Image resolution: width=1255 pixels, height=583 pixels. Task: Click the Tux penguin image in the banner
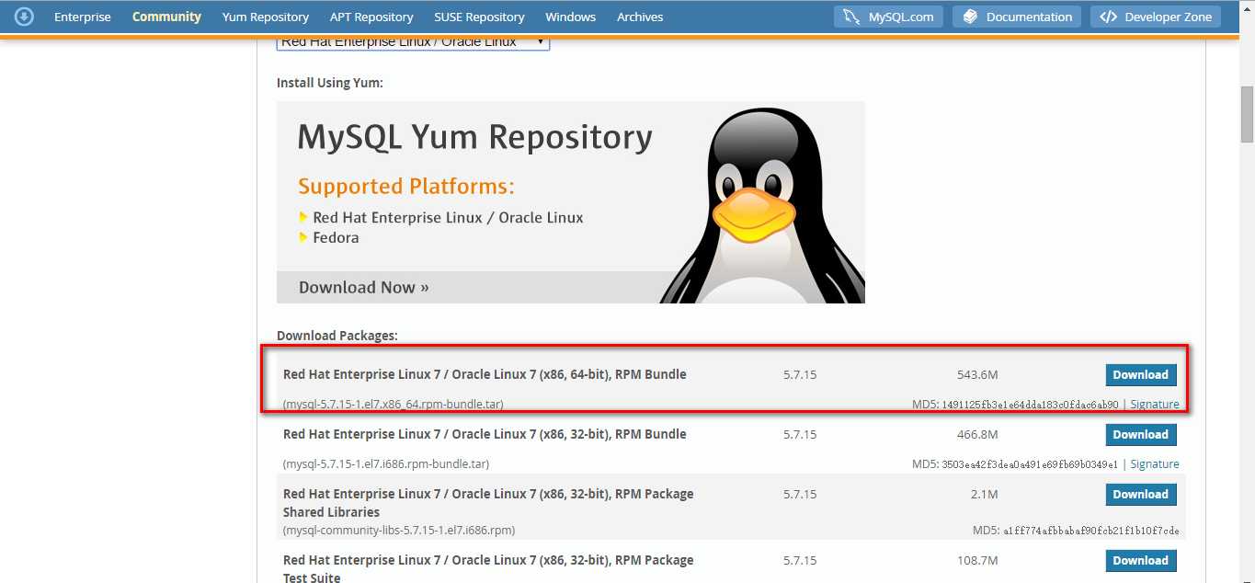pos(762,206)
